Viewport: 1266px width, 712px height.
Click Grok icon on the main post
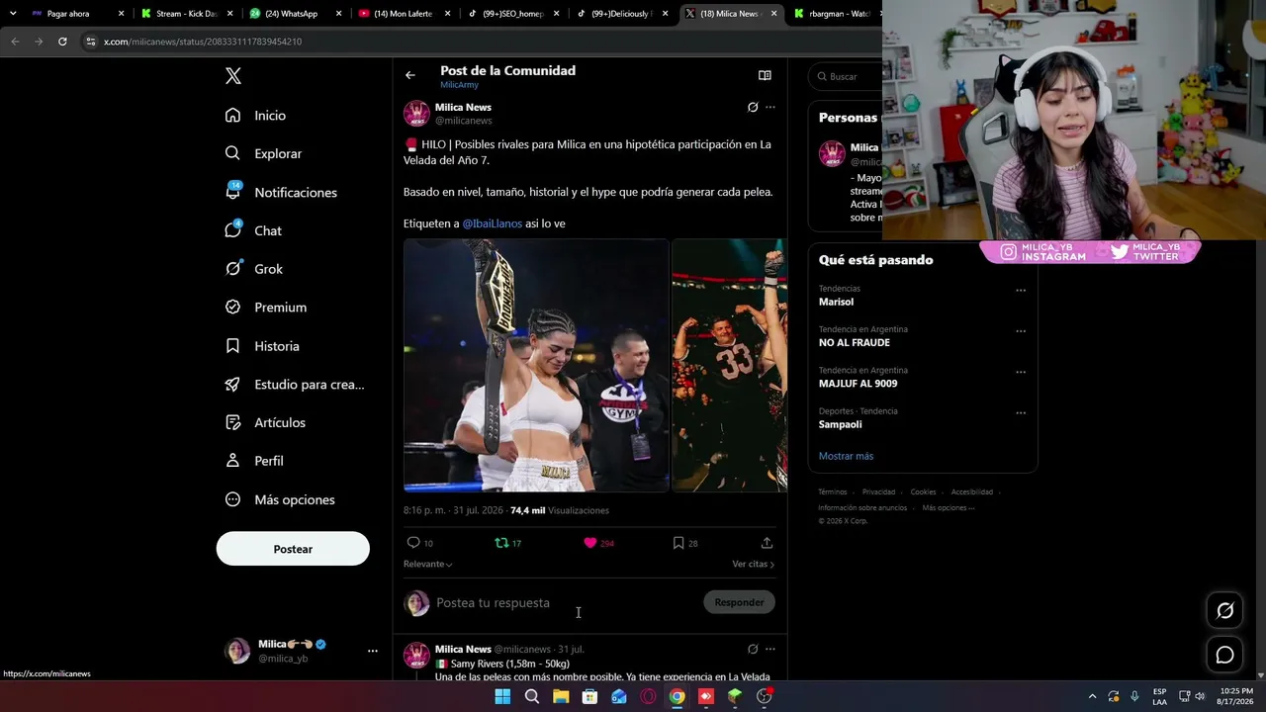point(753,107)
